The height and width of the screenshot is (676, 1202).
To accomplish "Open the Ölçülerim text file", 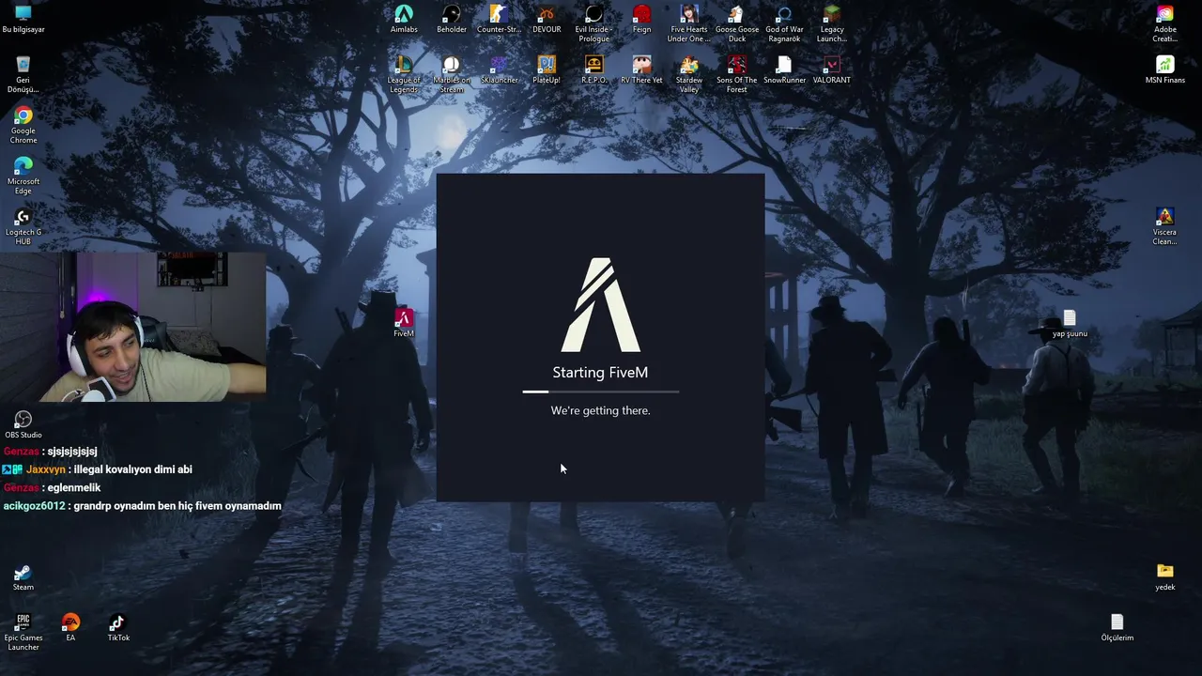I will point(1117,627).
